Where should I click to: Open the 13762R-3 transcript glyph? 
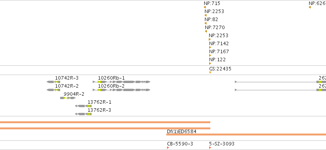click(83, 114)
